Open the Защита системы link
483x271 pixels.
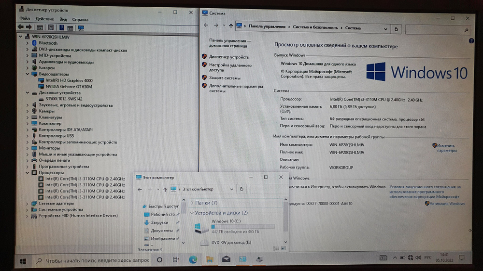[x=225, y=77]
